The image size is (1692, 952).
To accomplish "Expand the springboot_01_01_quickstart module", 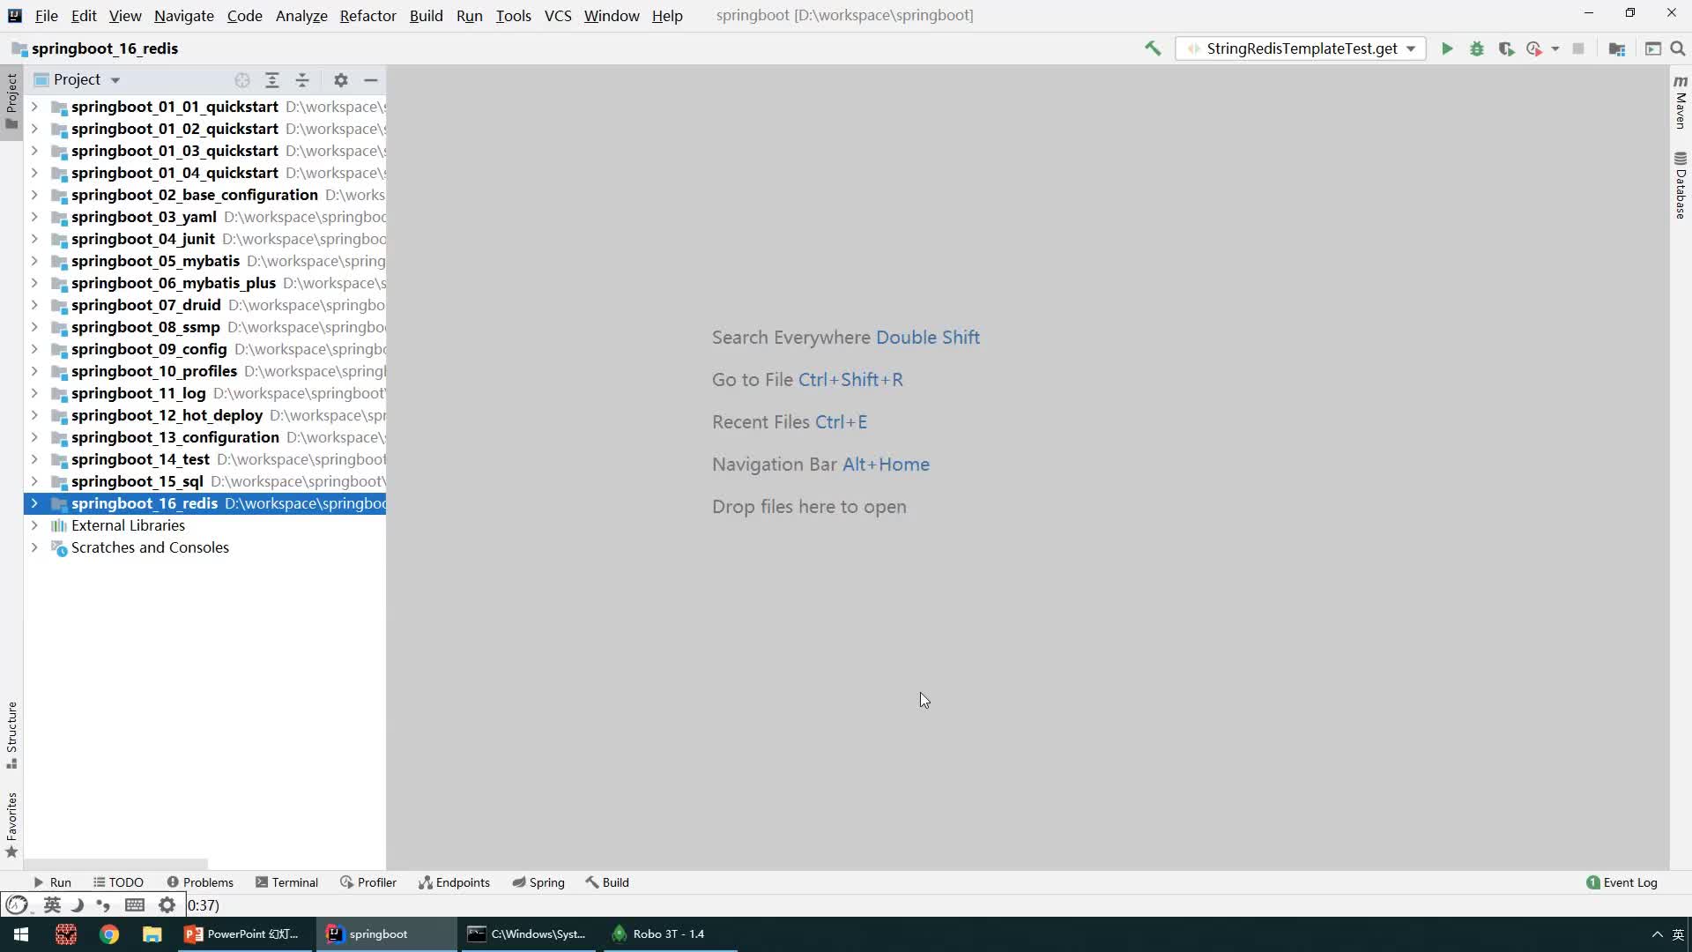I will tap(34, 107).
